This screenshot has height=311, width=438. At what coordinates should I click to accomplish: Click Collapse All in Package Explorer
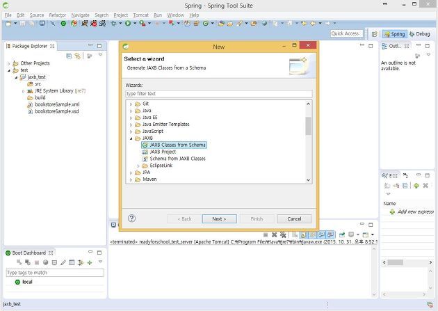pos(69,56)
